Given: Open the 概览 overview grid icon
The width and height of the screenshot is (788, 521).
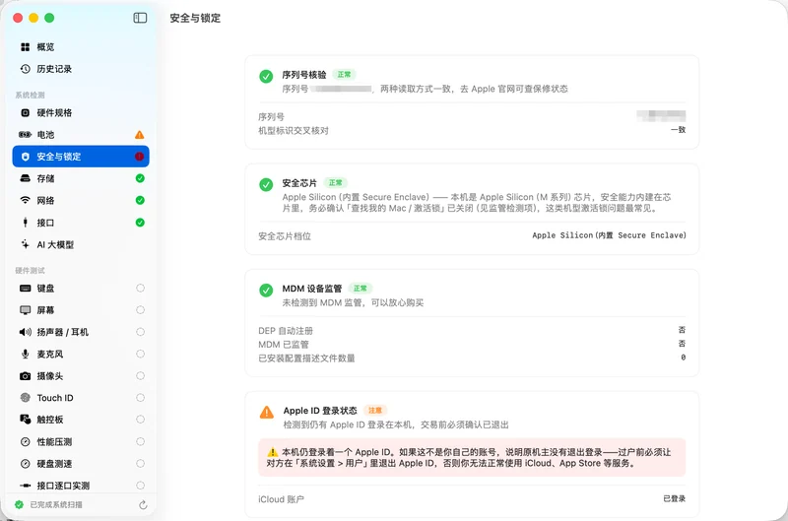Looking at the screenshot, I should tap(26, 46).
